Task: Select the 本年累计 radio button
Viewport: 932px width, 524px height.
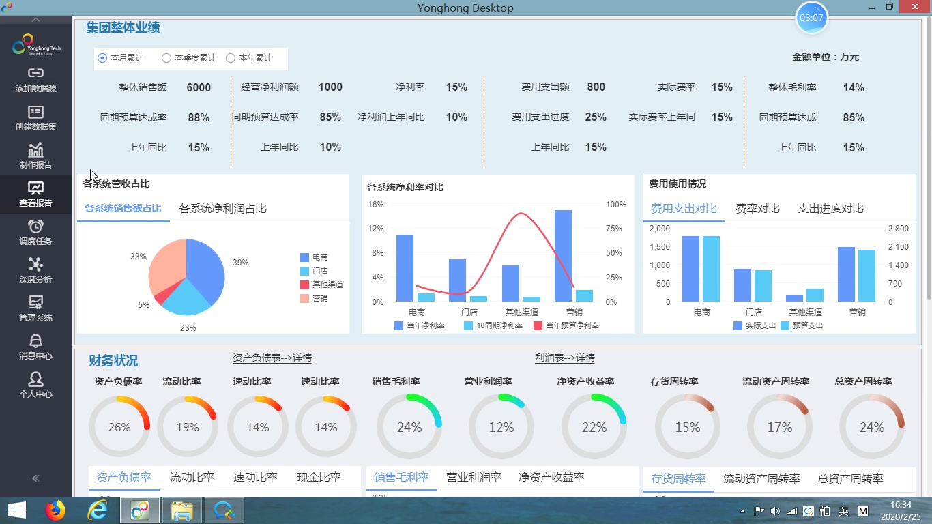Action: pyautogui.click(x=231, y=58)
